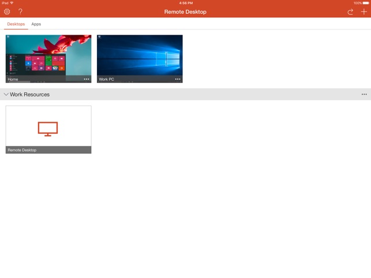Collapse the Work Resources section
The width and height of the screenshot is (371, 278).
[6, 95]
